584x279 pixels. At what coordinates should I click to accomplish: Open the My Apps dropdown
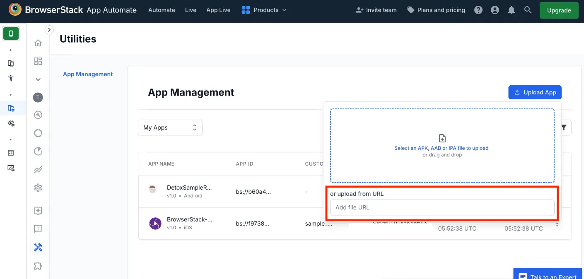click(170, 127)
